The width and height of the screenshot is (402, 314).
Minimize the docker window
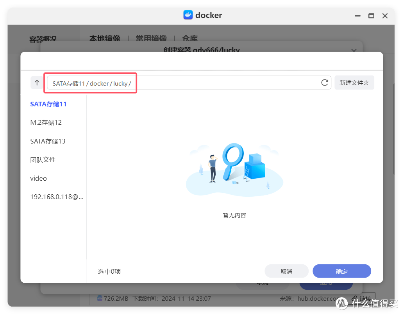(357, 16)
